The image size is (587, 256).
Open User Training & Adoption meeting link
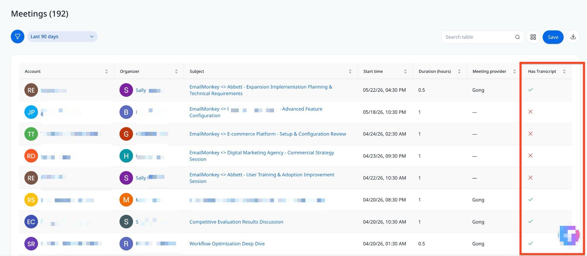[x=262, y=178]
